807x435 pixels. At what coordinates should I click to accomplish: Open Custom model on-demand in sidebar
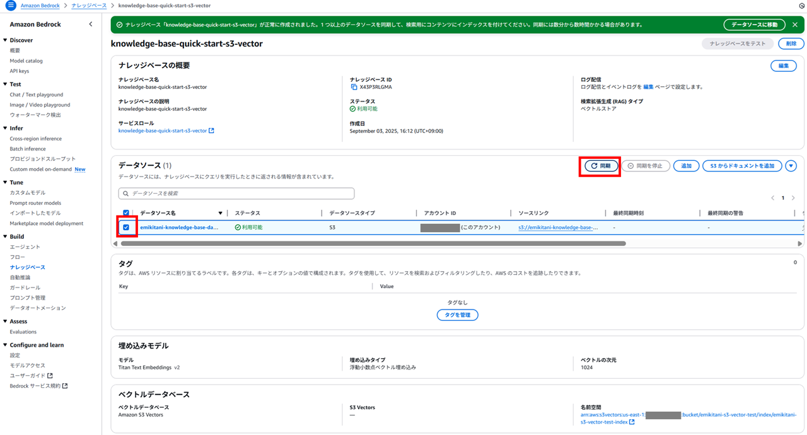40,169
